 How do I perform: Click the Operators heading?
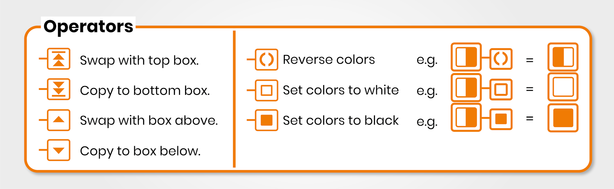[88, 26]
